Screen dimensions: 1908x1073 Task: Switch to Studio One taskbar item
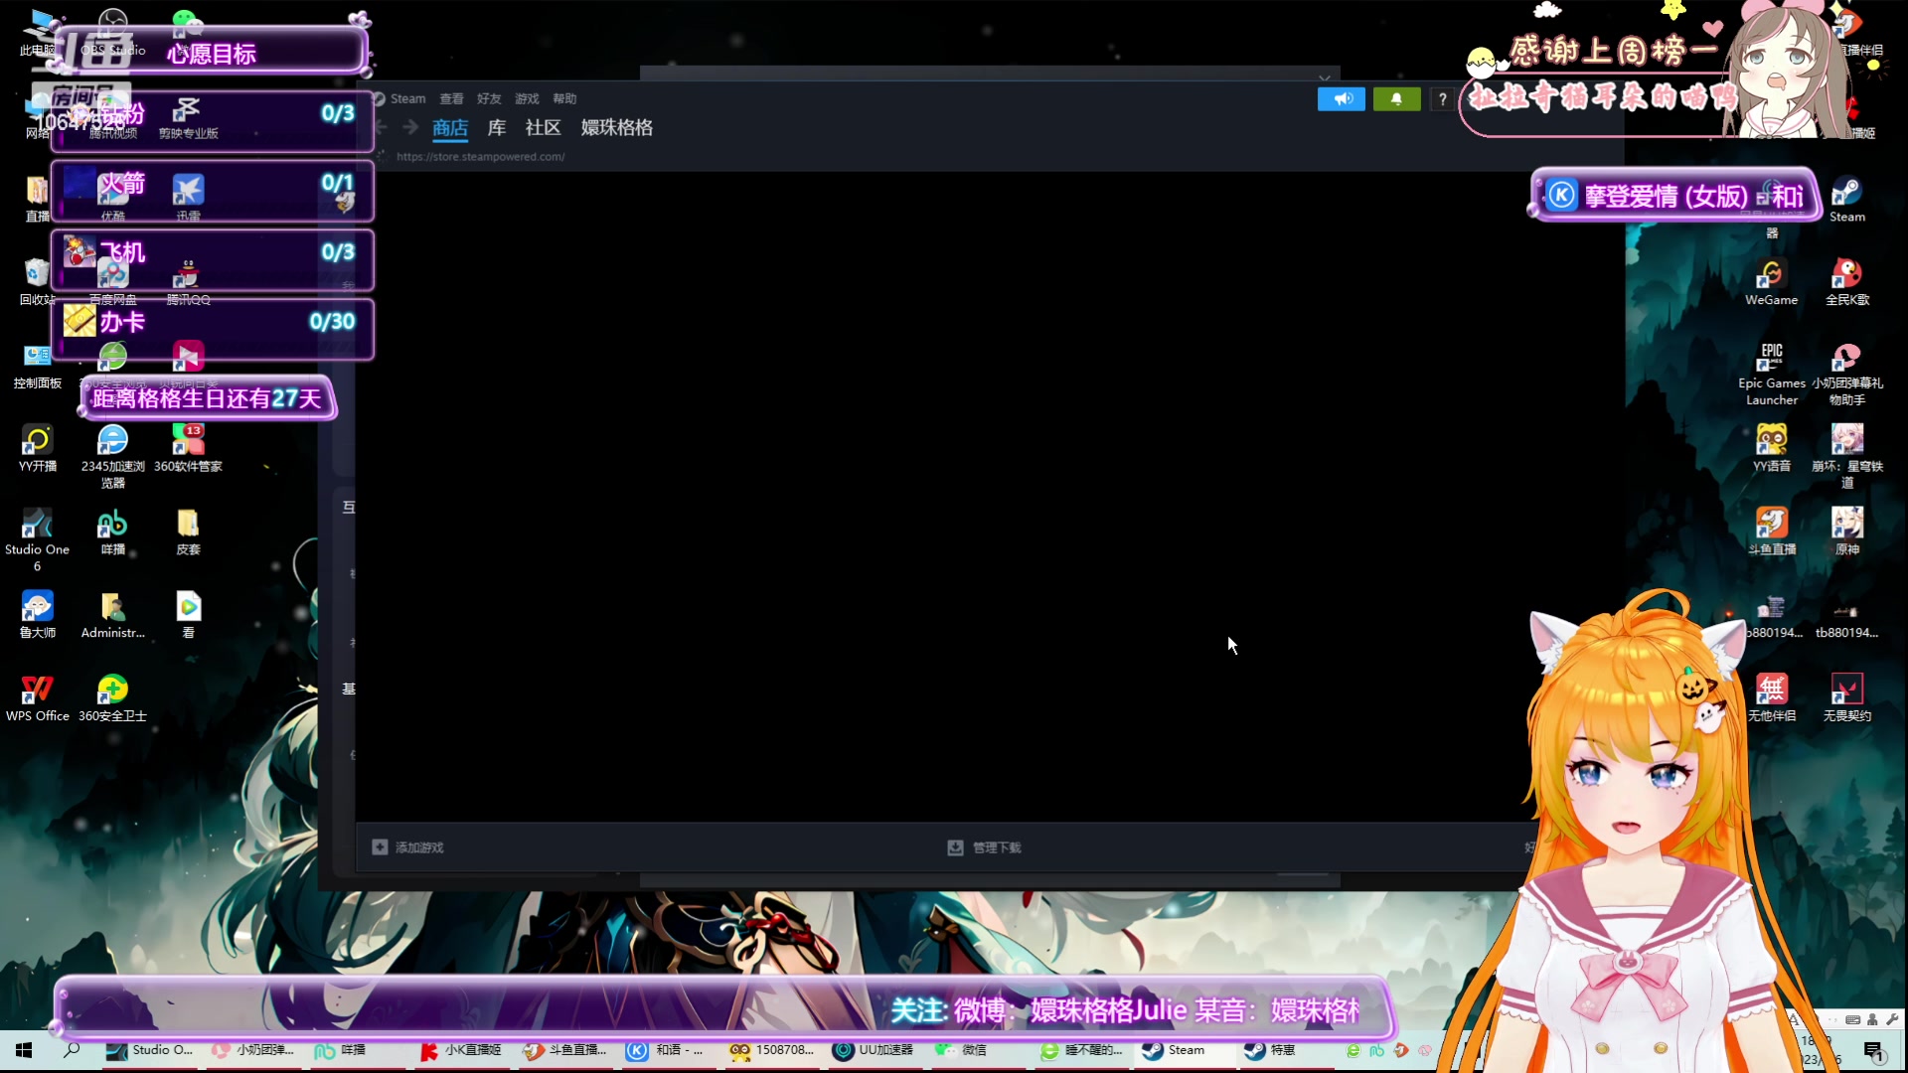point(151,1050)
